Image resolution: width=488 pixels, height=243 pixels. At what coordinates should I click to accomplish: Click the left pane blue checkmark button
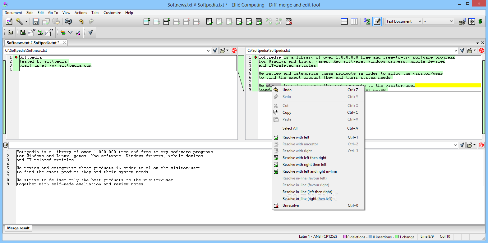[x=215, y=51]
